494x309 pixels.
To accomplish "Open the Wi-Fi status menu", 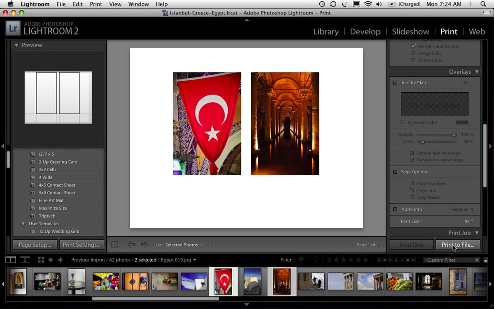I will pos(368,4).
